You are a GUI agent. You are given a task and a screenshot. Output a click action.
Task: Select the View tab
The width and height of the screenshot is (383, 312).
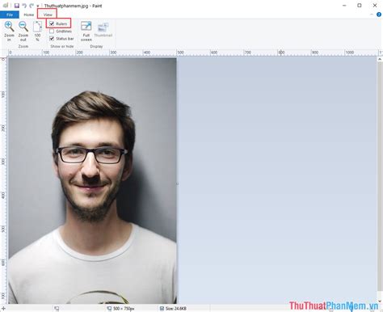pyautogui.click(x=48, y=15)
